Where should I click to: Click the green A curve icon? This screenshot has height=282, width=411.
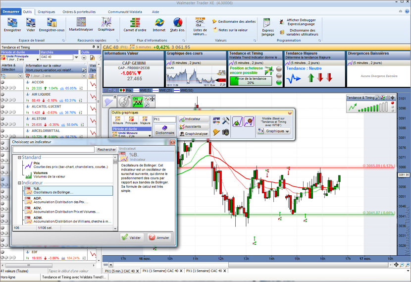pos(237,122)
